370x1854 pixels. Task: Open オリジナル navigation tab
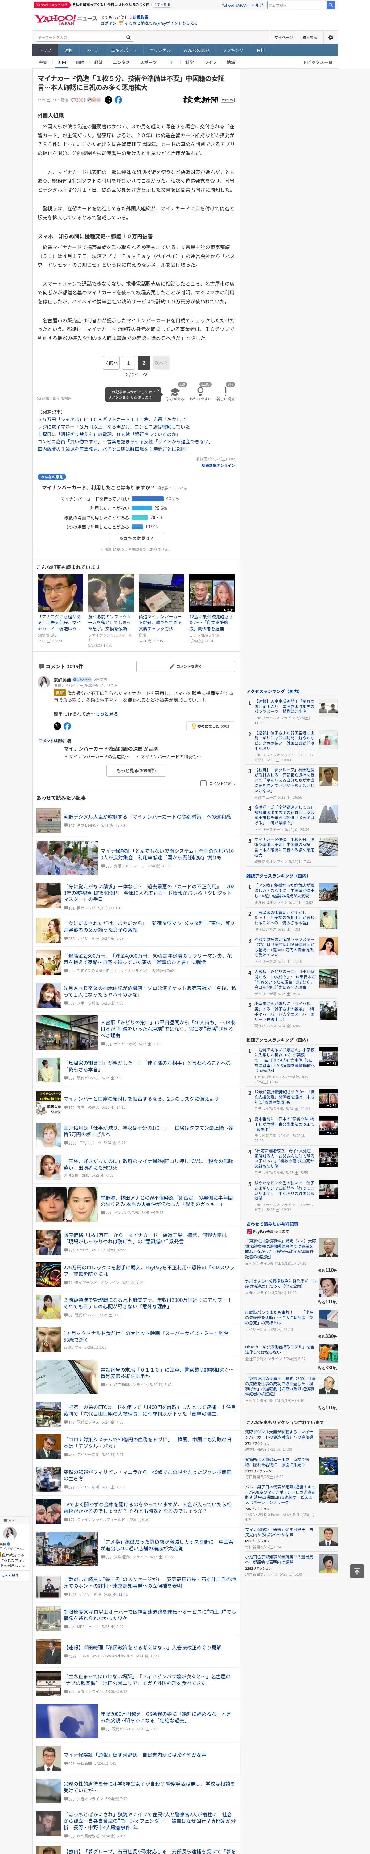pyautogui.click(x=160, y=50)
